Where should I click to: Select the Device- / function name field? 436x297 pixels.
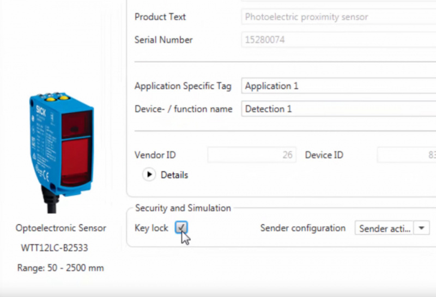338,109
